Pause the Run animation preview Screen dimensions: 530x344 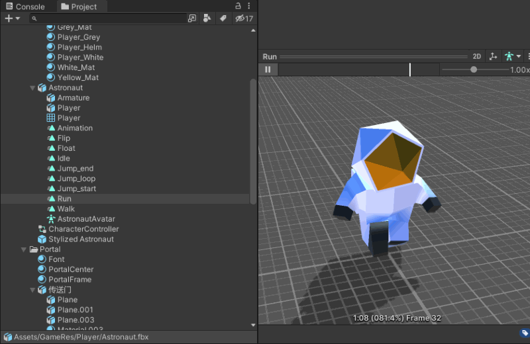[x=268, y=69]
